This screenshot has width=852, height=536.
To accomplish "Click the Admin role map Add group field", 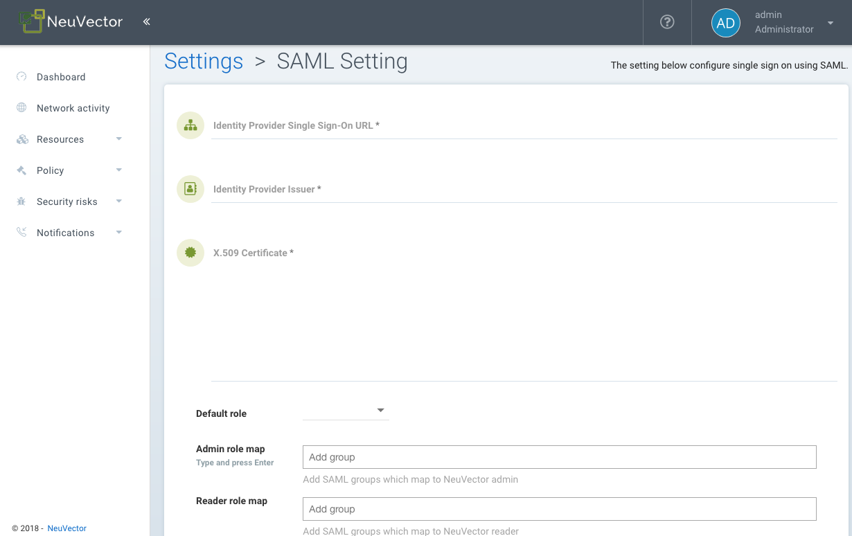I will tap(558, 457).
